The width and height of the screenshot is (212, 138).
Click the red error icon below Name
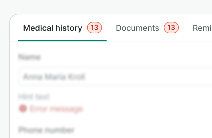23,109
